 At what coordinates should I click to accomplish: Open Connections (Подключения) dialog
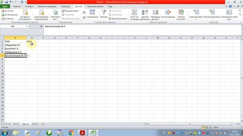pyautogui.click(x=70, y=11)
